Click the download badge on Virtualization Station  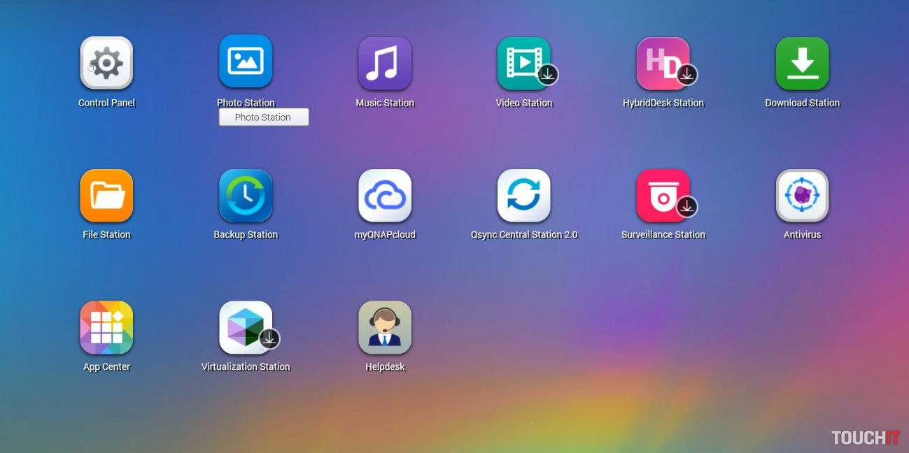pos(269,338)
